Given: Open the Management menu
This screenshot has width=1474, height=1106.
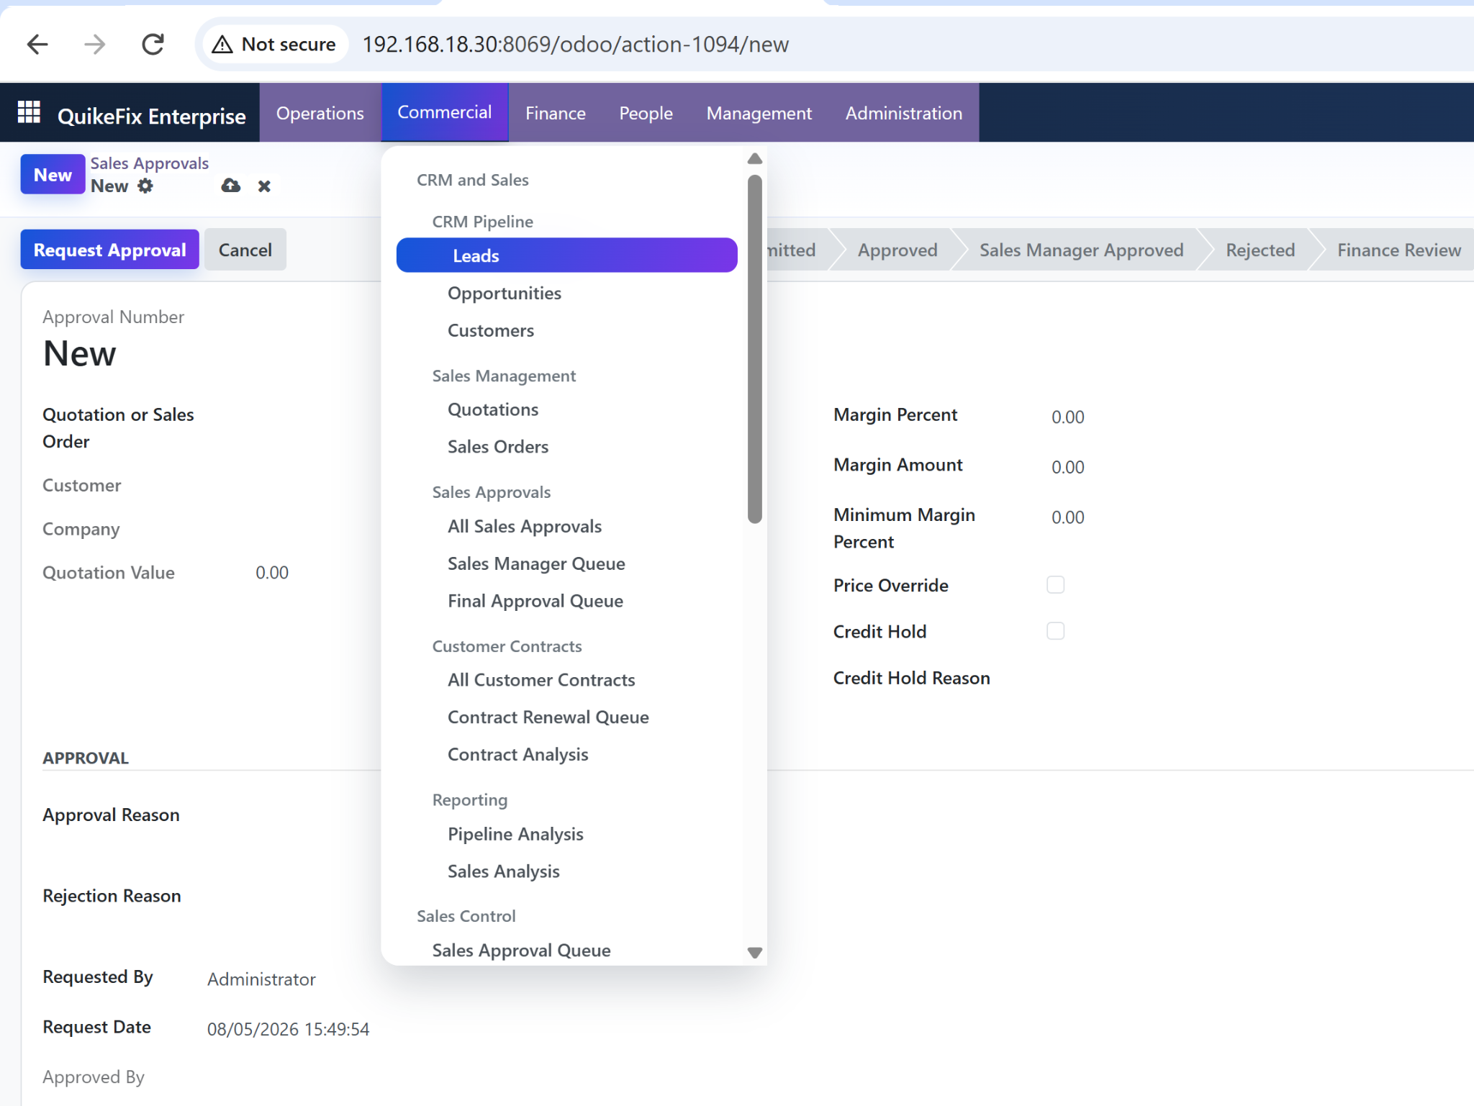Looking at the screenshot, I should tap(759, 113).
